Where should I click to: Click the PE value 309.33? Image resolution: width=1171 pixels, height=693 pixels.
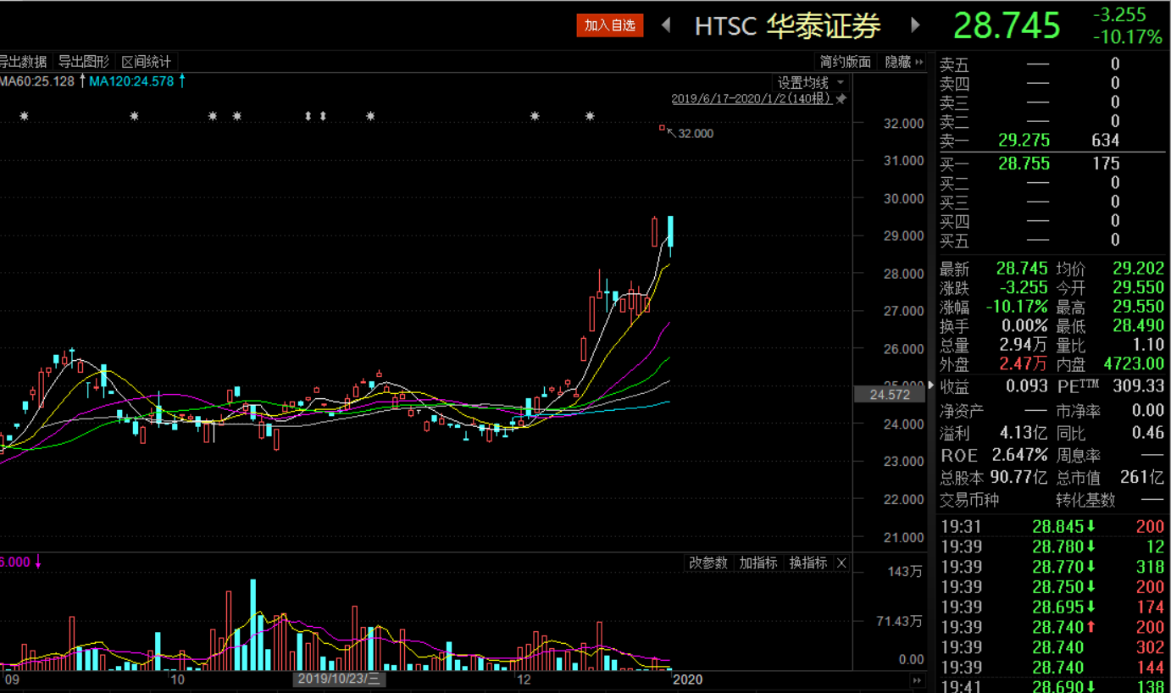[1138, 387]
